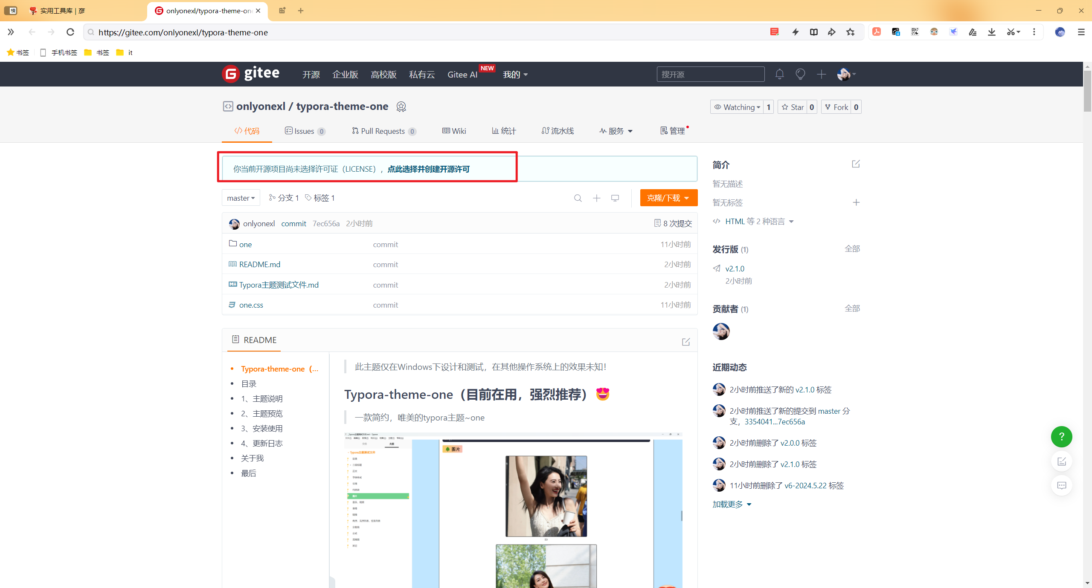Open the notification bell

[x=779, y=74]
